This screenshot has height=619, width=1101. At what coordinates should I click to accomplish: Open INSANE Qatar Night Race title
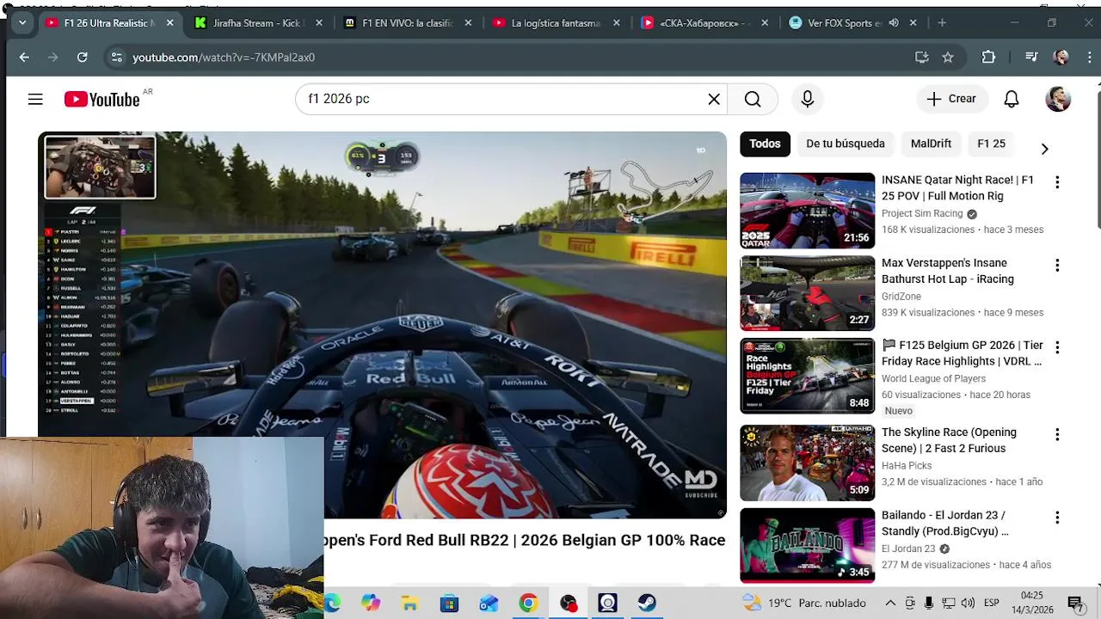pos(957,187)
